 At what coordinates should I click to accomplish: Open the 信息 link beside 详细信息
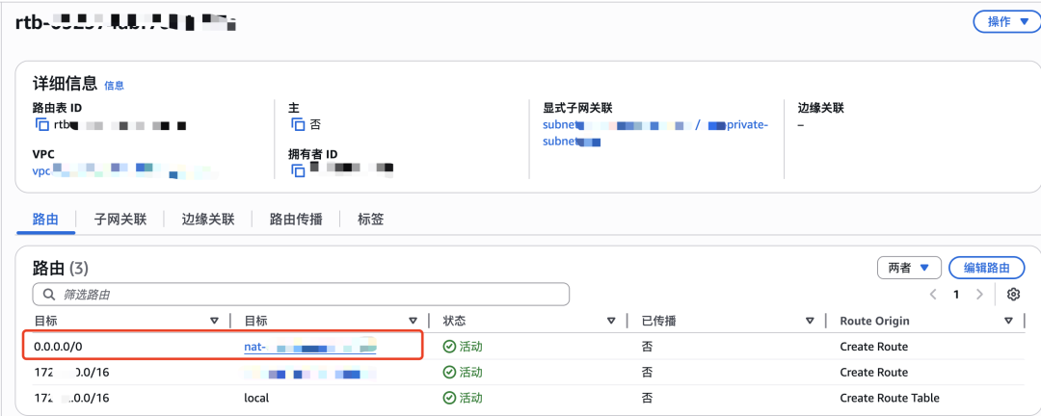114,86
